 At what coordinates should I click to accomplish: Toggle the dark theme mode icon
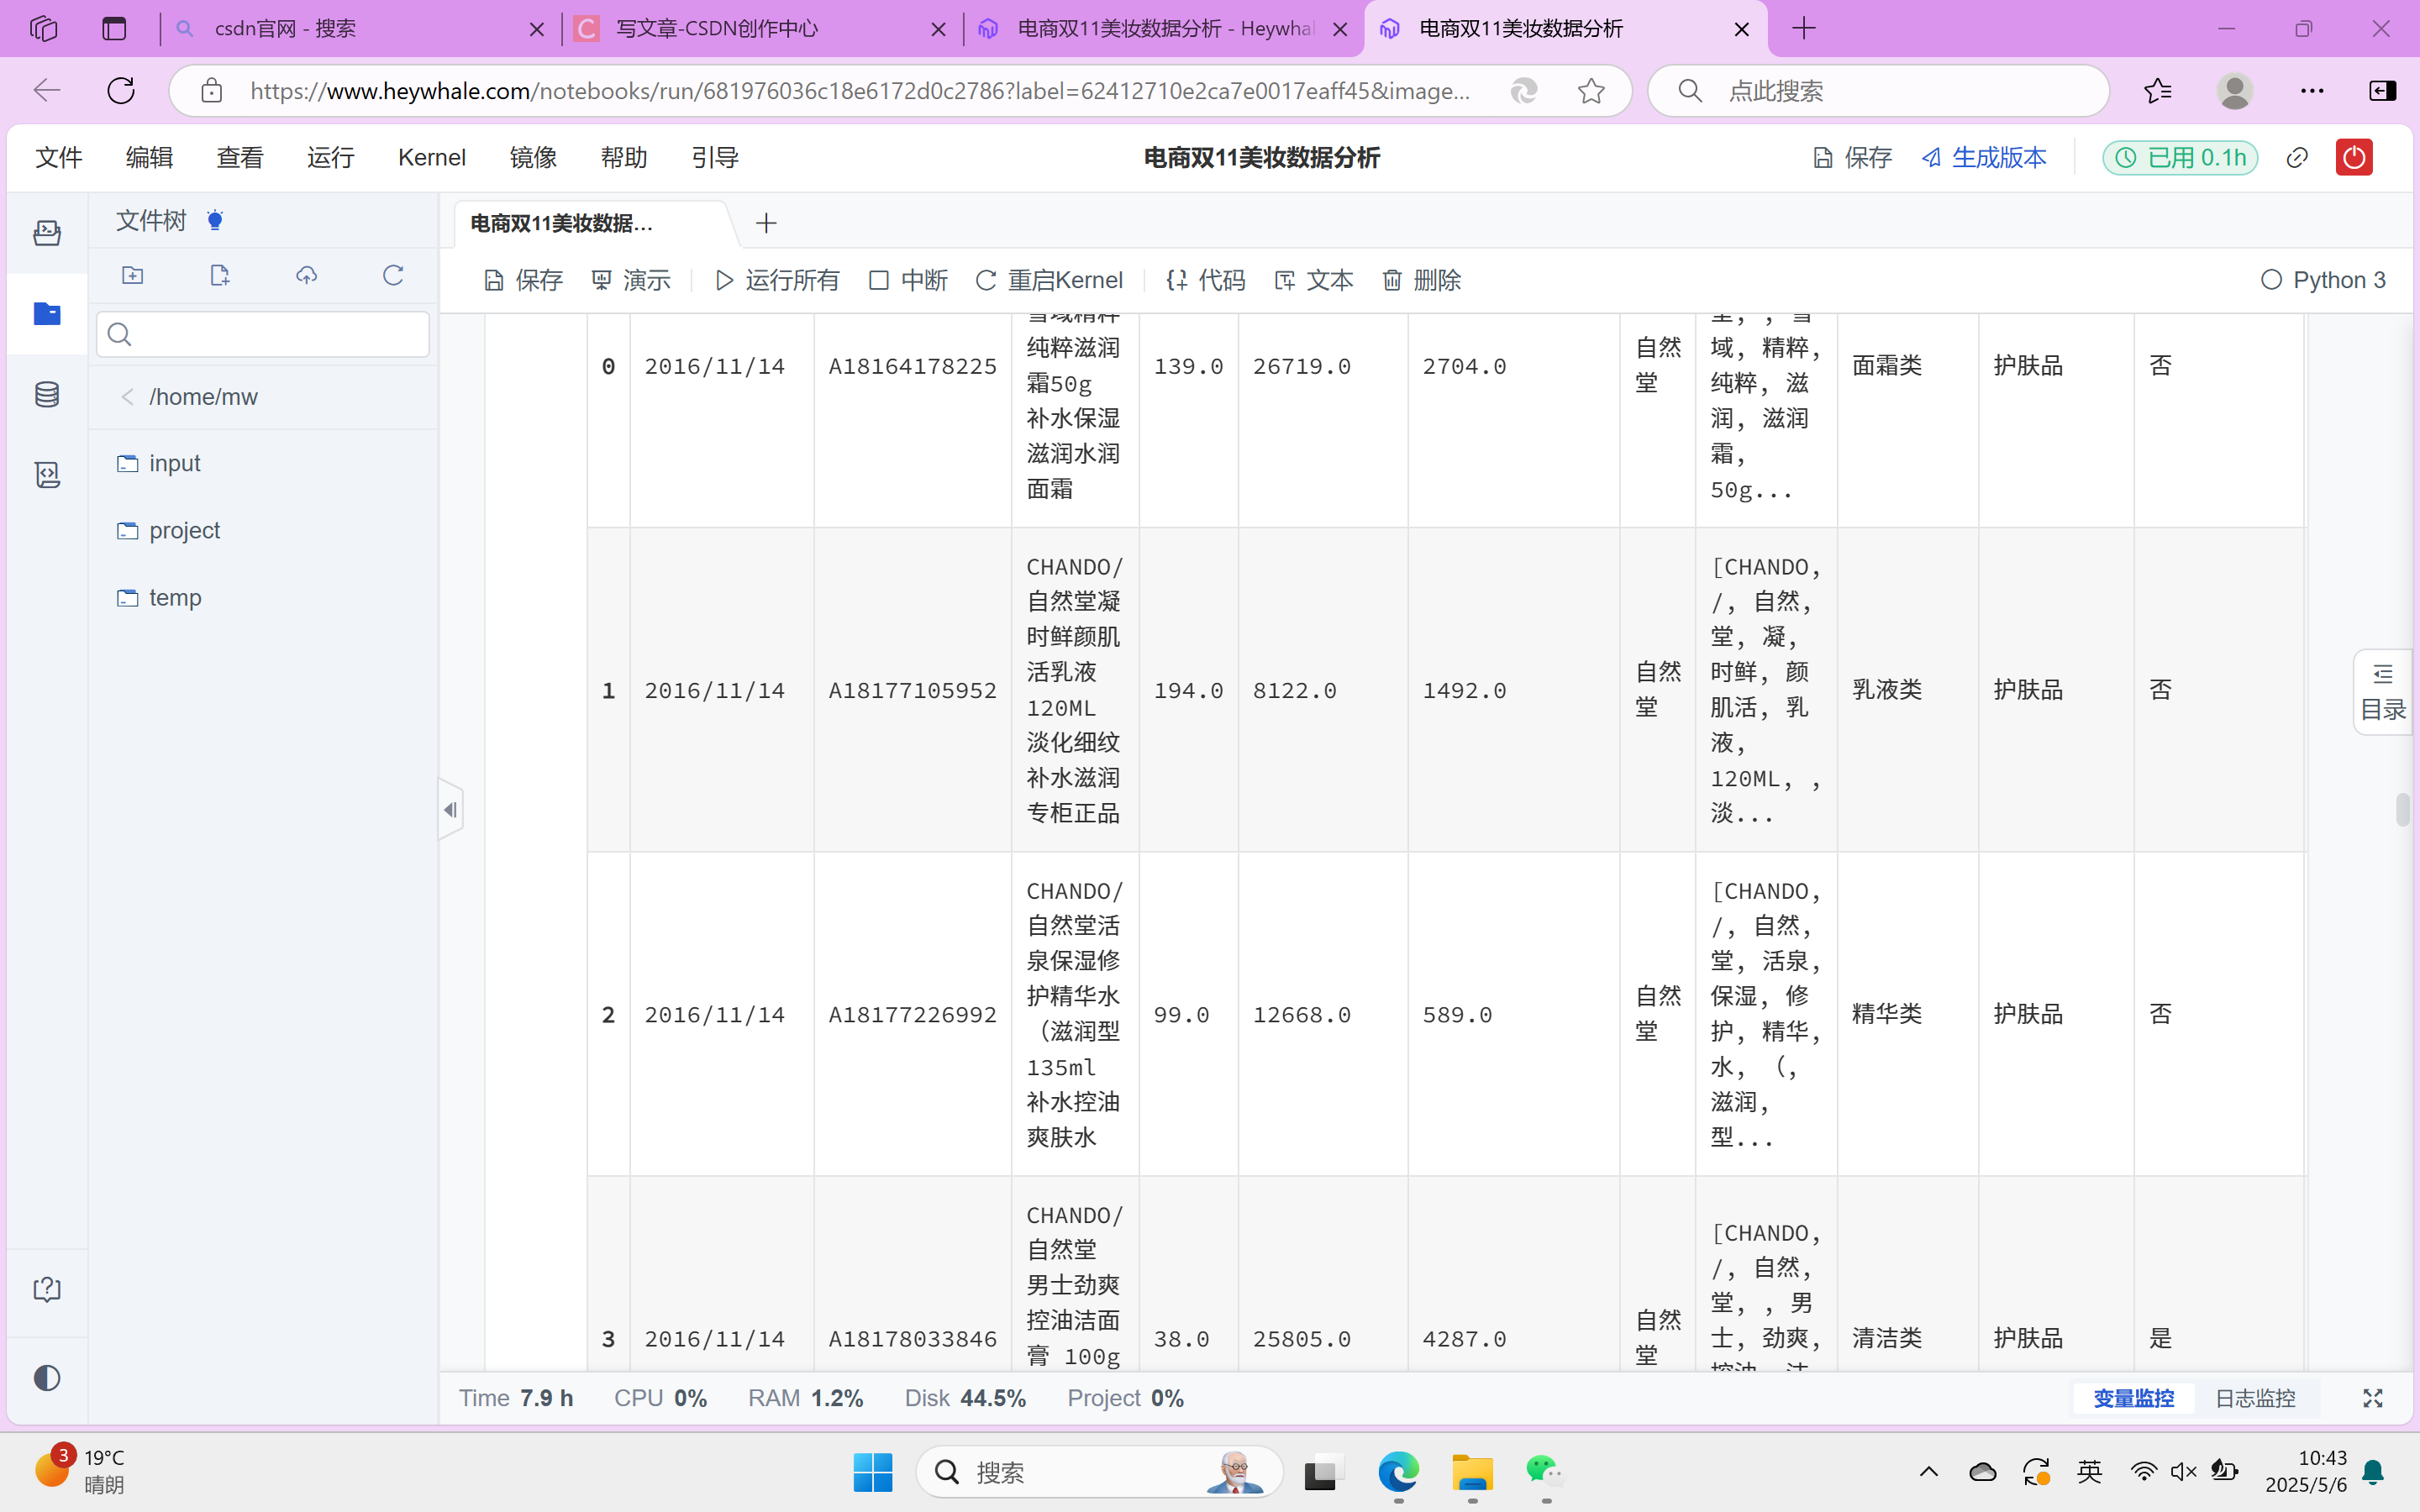click(47, 1378)
